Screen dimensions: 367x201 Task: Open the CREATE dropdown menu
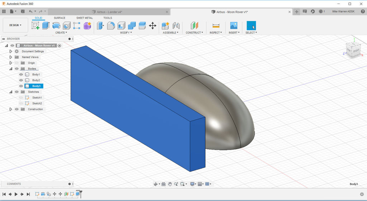click(61, 32)
